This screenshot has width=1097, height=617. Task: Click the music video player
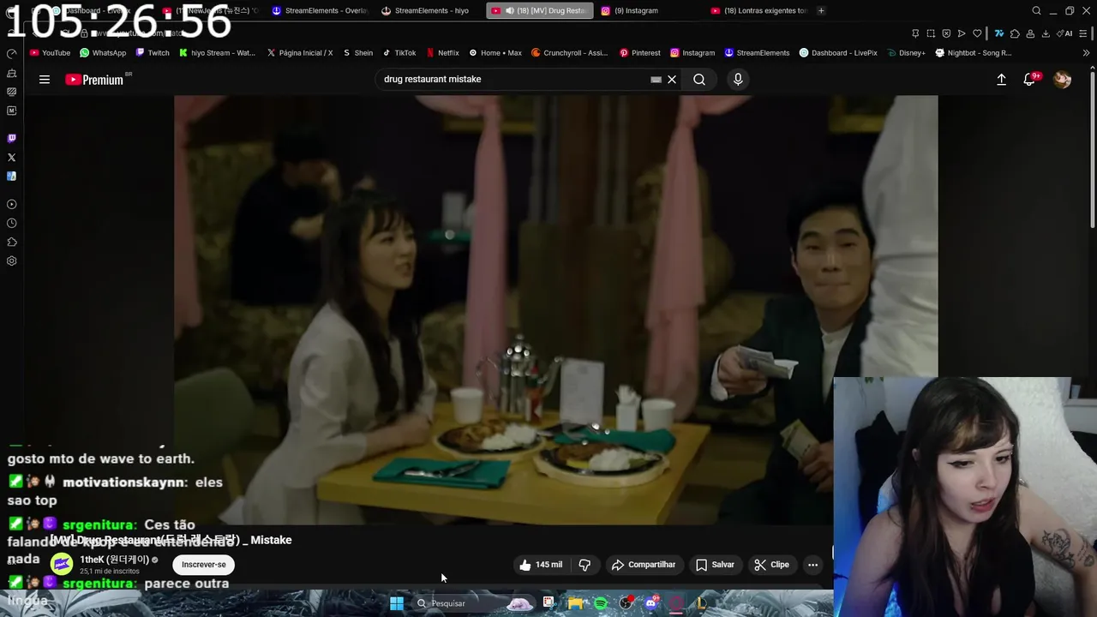(555, 309)
